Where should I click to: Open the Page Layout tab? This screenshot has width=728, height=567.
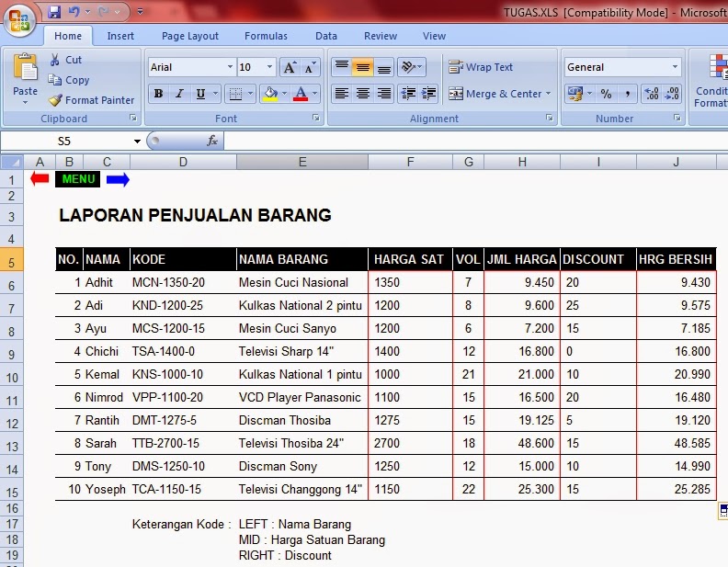pyautogui.click(x=190, y=36)
